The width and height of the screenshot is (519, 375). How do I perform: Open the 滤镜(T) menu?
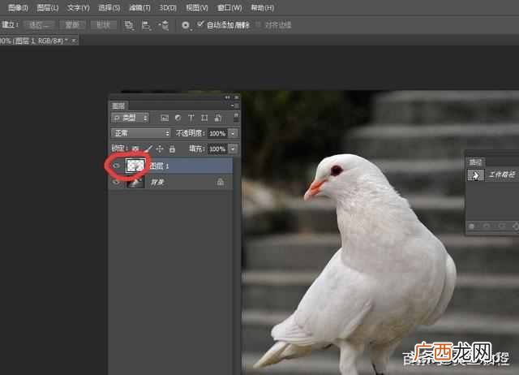tap(139, 7)
